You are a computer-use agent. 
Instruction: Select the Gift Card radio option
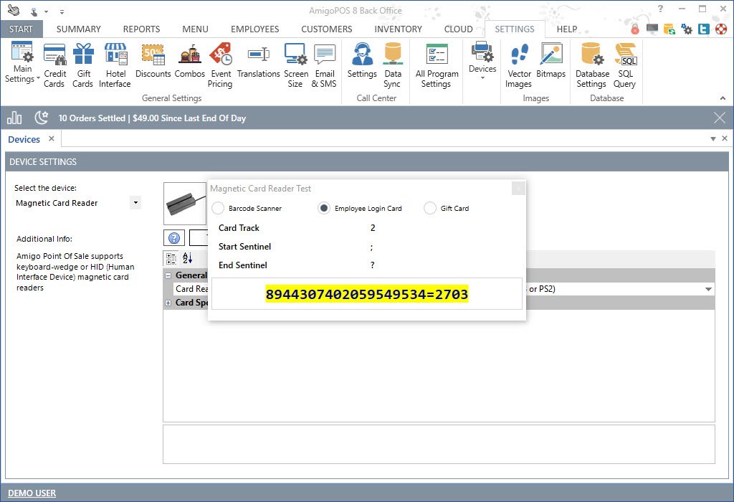click(430, 209)
